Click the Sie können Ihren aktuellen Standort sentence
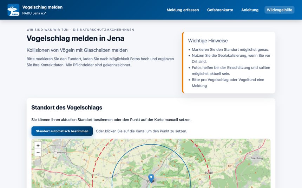 coord(111,120)
